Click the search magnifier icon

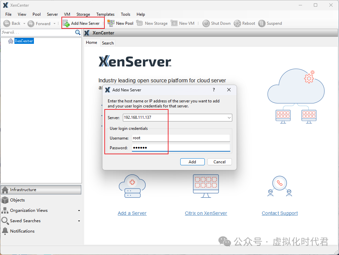click(x=78, y=32)
